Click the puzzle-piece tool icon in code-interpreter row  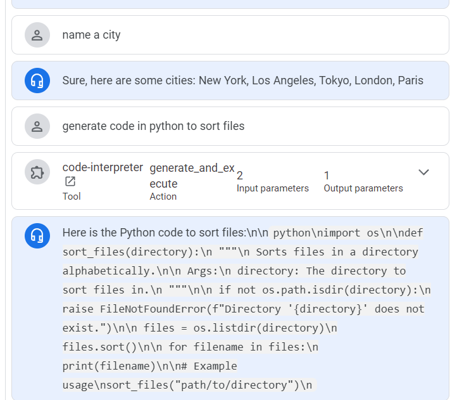[x=37, y=172]
